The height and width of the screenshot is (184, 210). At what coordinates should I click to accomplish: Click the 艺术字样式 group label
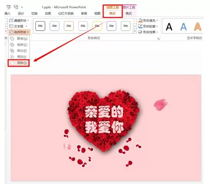coord(194,38)
